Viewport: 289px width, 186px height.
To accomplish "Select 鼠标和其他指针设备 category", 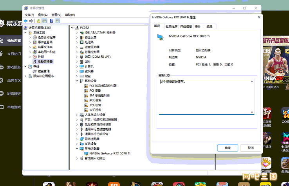I will [x=98, y=124].
